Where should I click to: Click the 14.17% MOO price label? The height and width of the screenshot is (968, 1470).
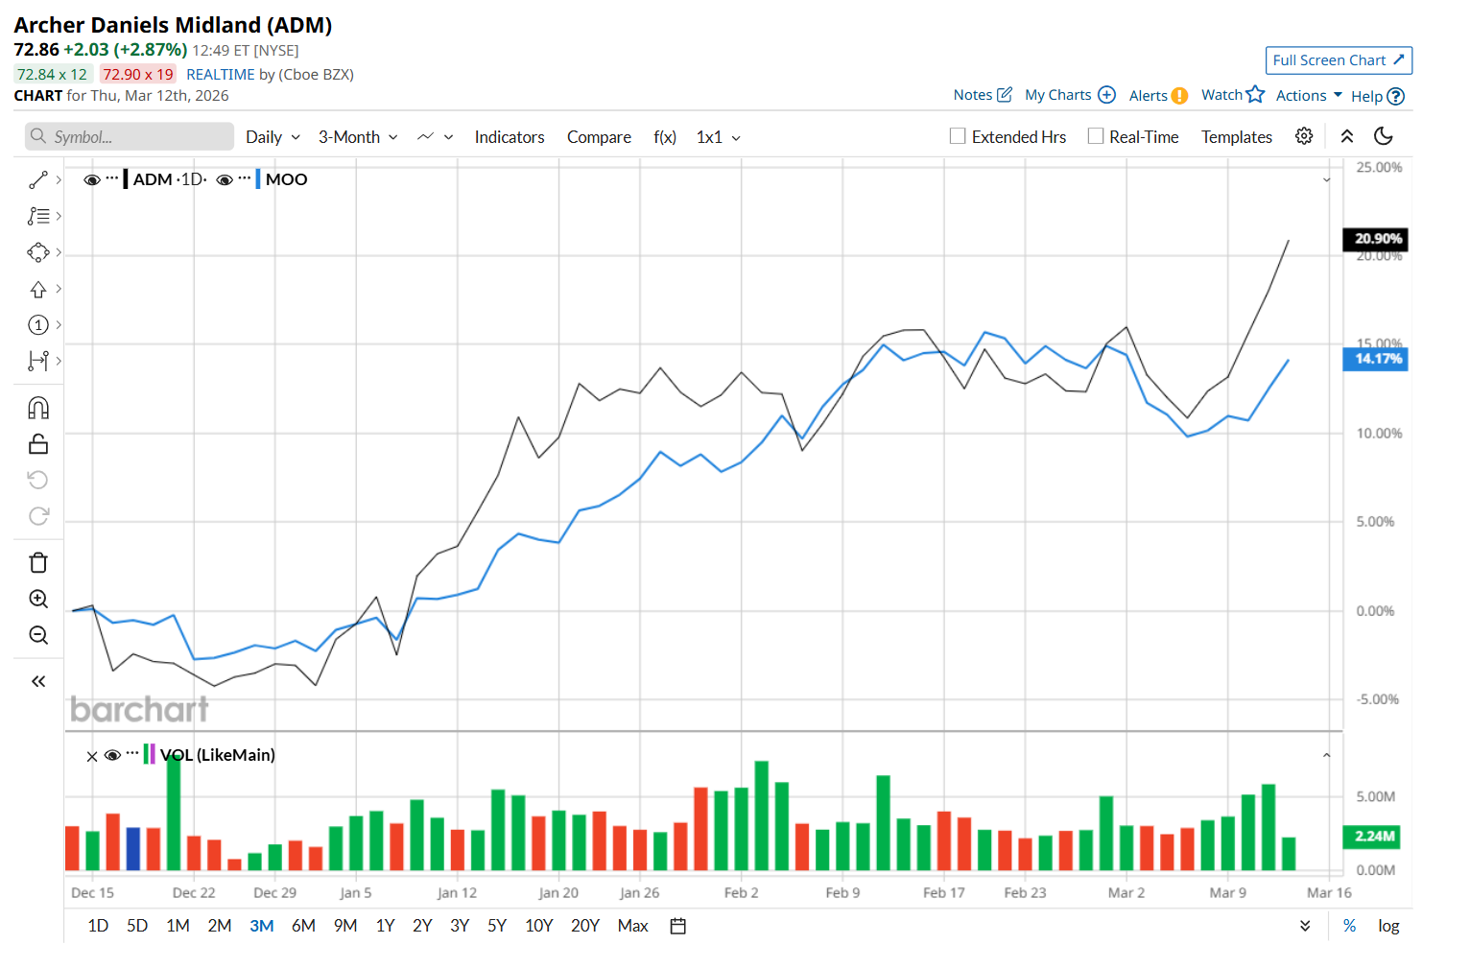[1375, 359]
